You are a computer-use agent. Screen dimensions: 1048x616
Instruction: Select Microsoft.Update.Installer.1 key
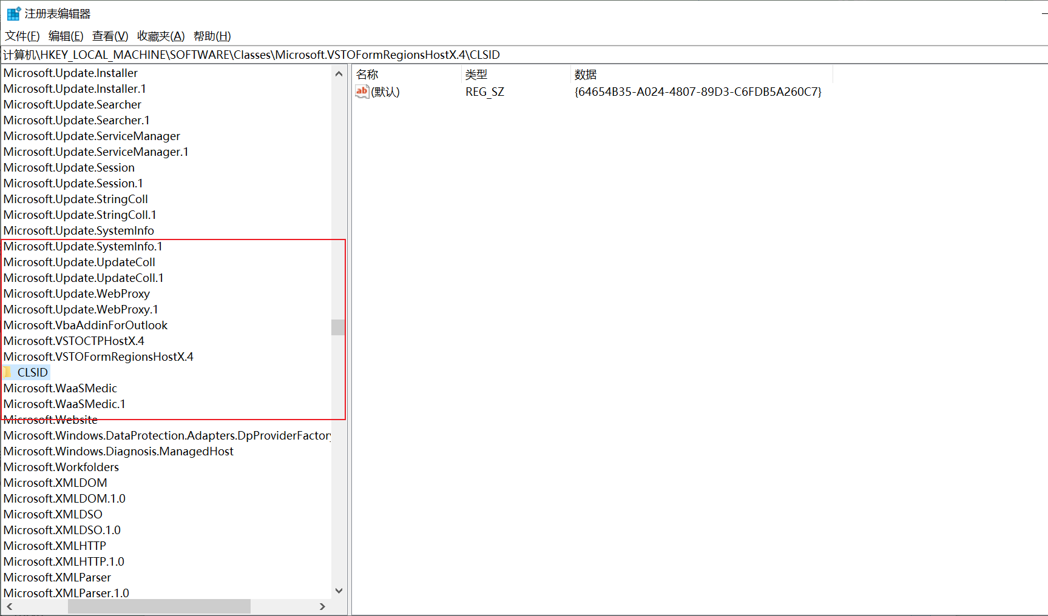(x=75, y=89)
